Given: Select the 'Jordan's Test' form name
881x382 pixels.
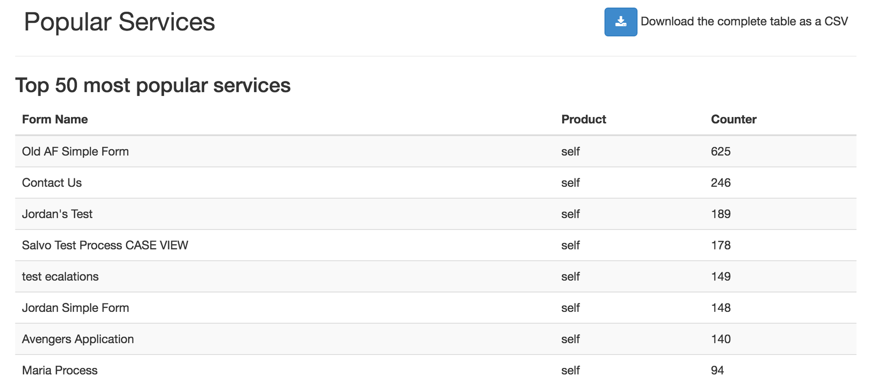Looking at the screenshot, I should click(57, 214).
